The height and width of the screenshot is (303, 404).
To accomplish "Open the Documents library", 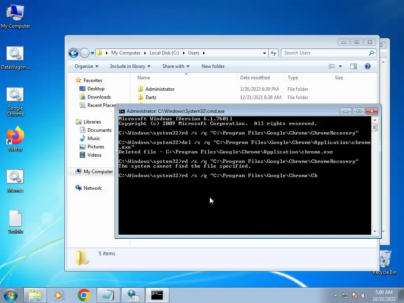I will (95, 130).
